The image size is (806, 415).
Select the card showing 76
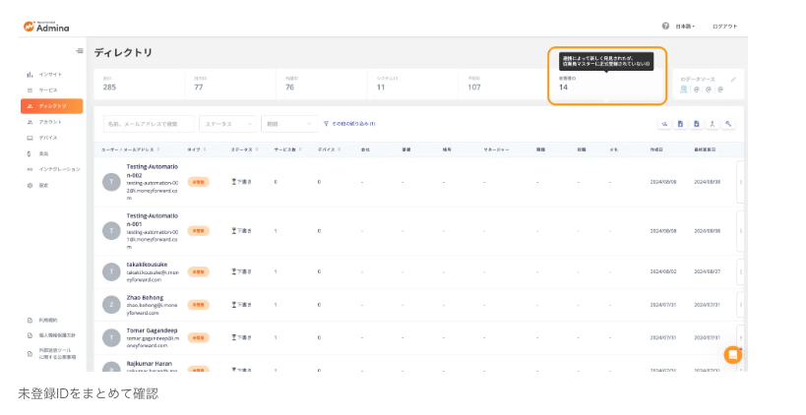[x=322, y=84]
